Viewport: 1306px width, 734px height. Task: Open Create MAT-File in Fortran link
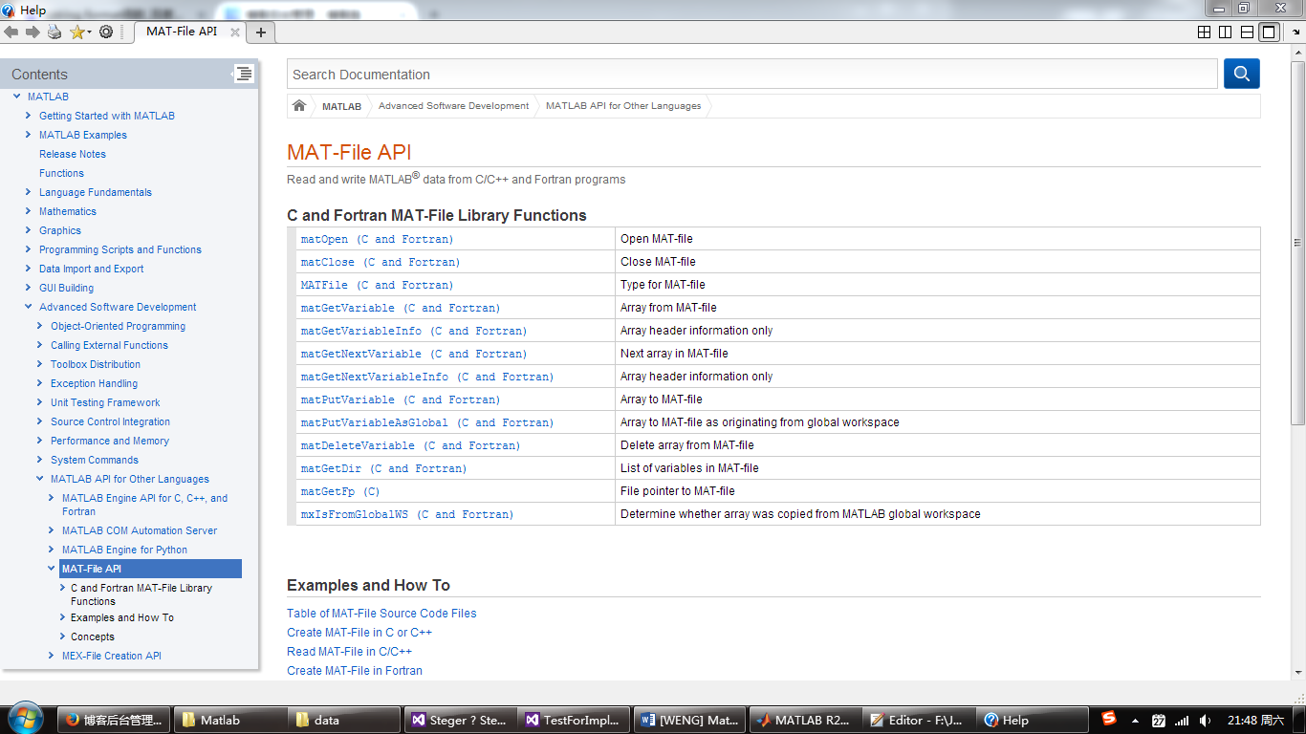pos(355,671)
